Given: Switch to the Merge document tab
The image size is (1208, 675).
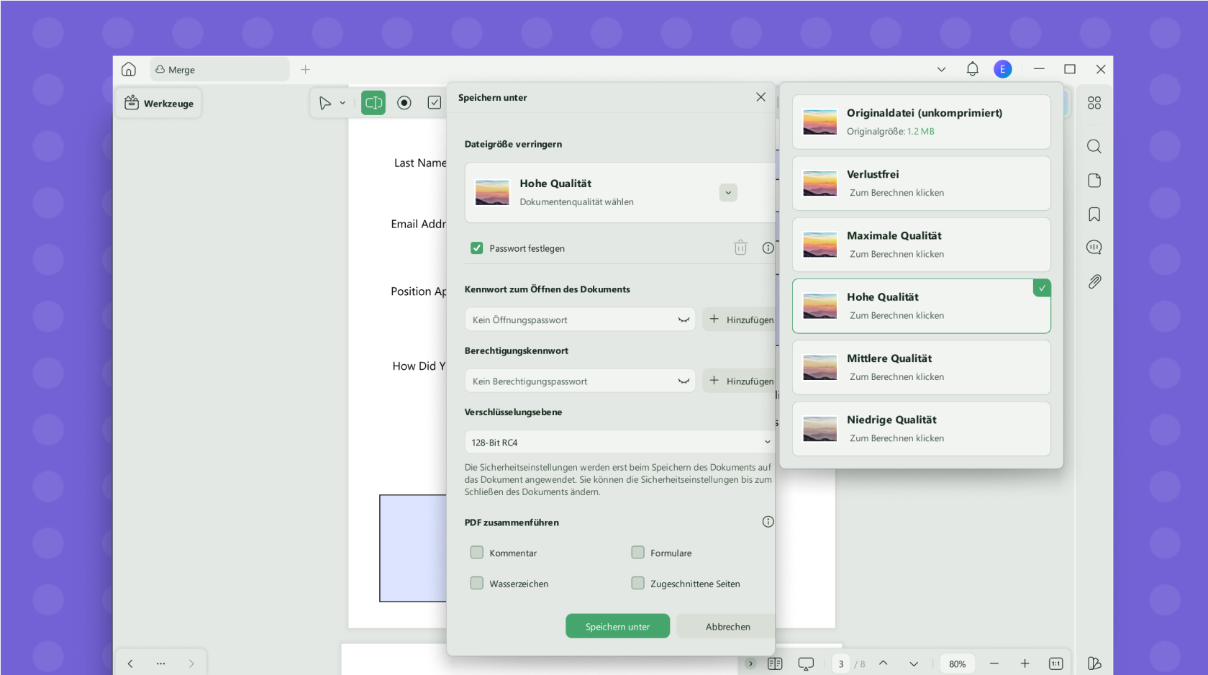Looking at the screenshot, I should tap(219, 69).
